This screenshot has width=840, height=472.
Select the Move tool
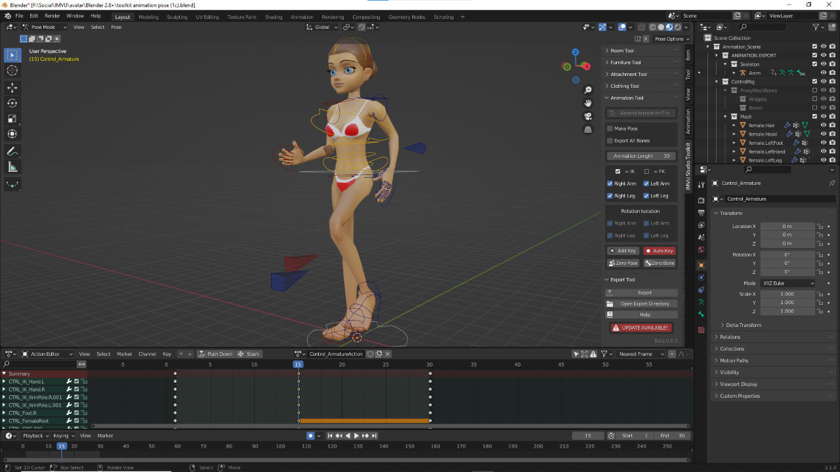pyautogui.click(x=12, y=87)
